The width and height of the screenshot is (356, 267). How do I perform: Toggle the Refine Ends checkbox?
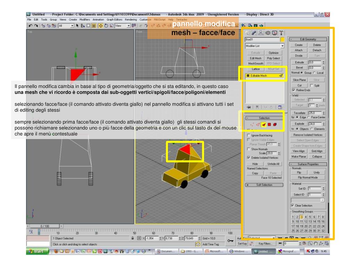pyautogui.click(x=293, y=90)
